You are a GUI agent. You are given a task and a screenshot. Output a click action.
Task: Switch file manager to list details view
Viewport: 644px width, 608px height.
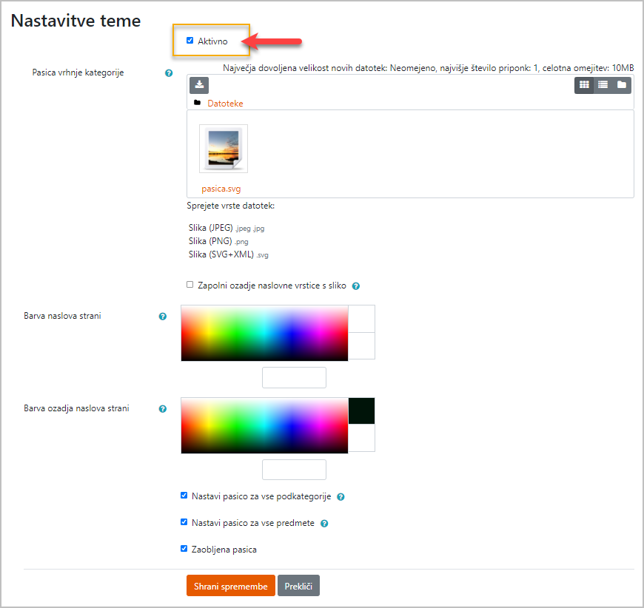[603, 85]
